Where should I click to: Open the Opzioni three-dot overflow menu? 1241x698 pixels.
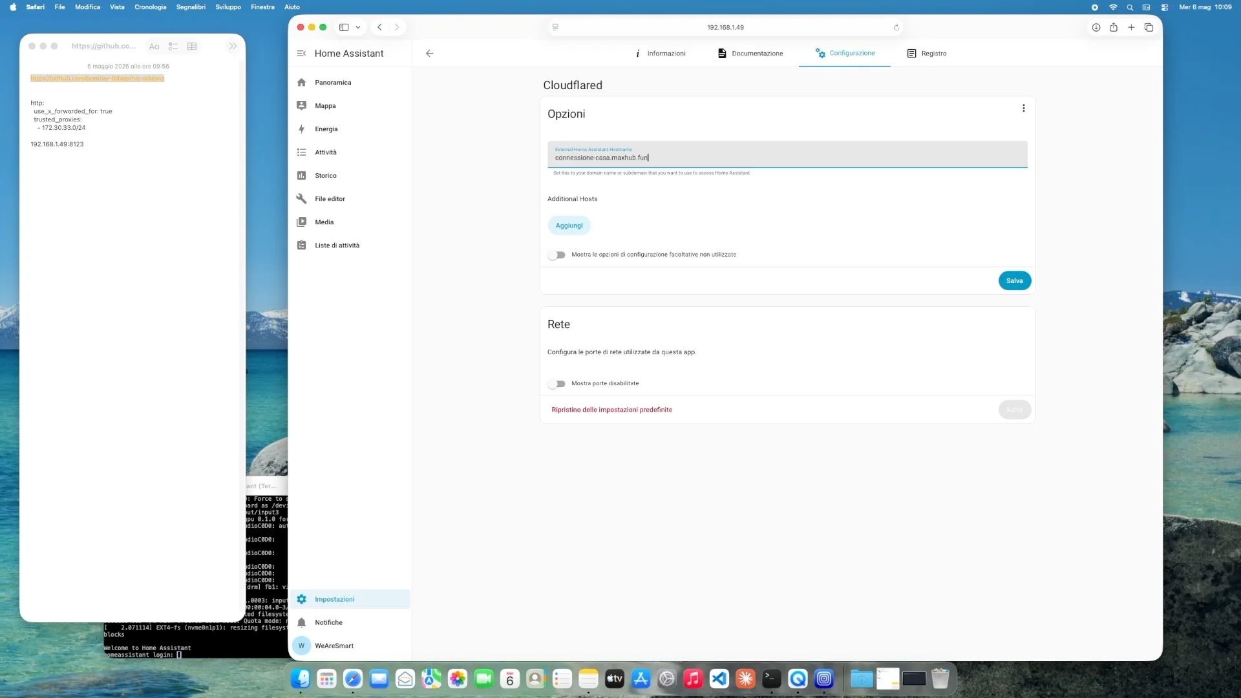point(1023,109)
